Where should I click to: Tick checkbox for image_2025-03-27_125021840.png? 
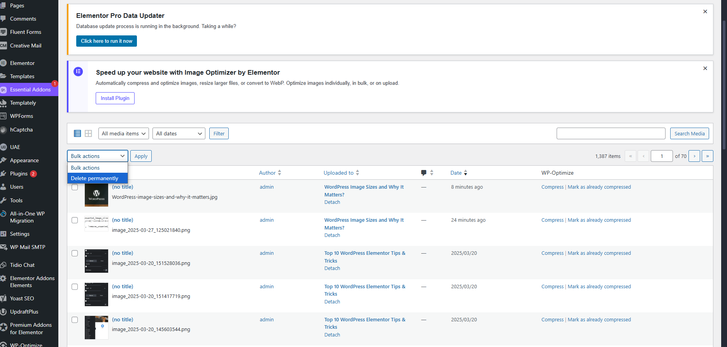(75, 220)
